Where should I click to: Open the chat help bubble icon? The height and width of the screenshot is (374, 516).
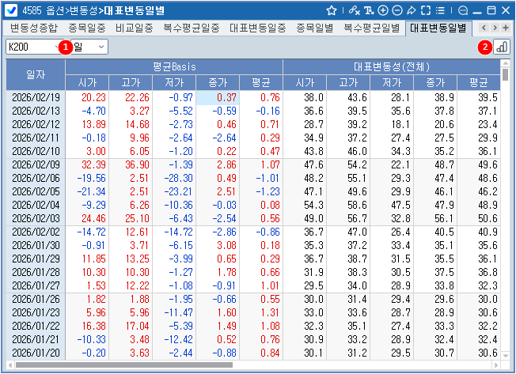(463, 10)
